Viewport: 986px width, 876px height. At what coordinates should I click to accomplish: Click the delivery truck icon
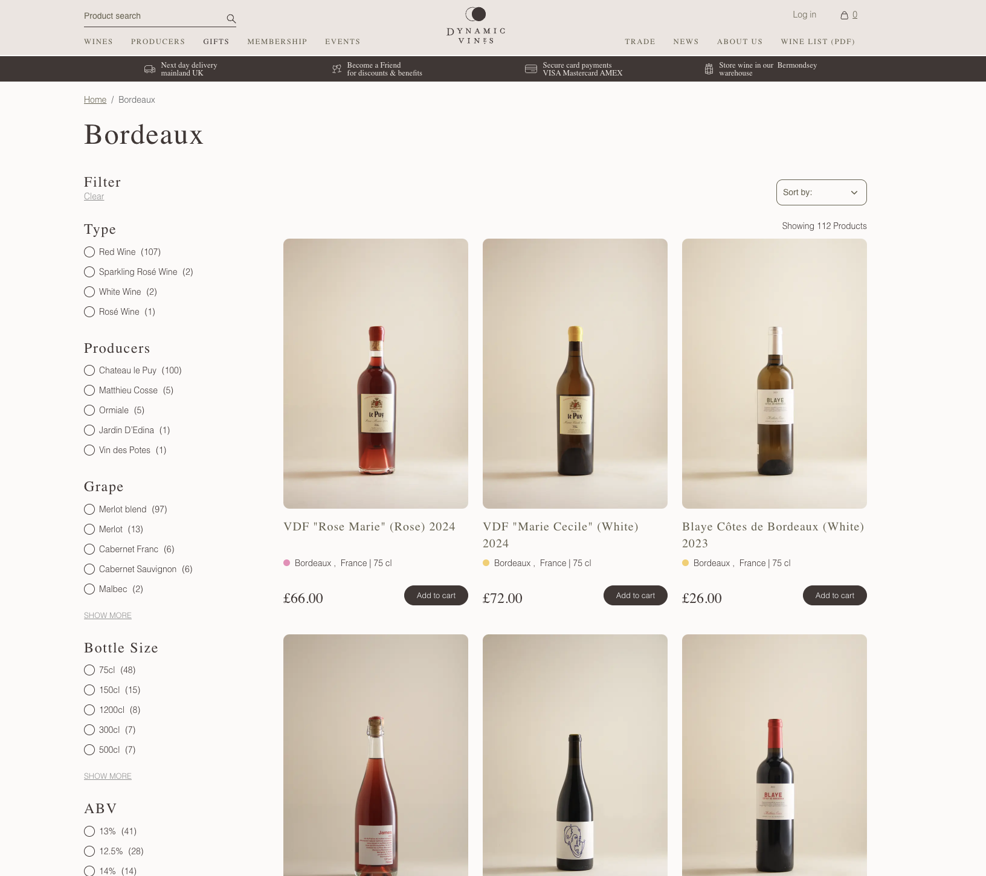pyautogui.click(x=150, y=69)
